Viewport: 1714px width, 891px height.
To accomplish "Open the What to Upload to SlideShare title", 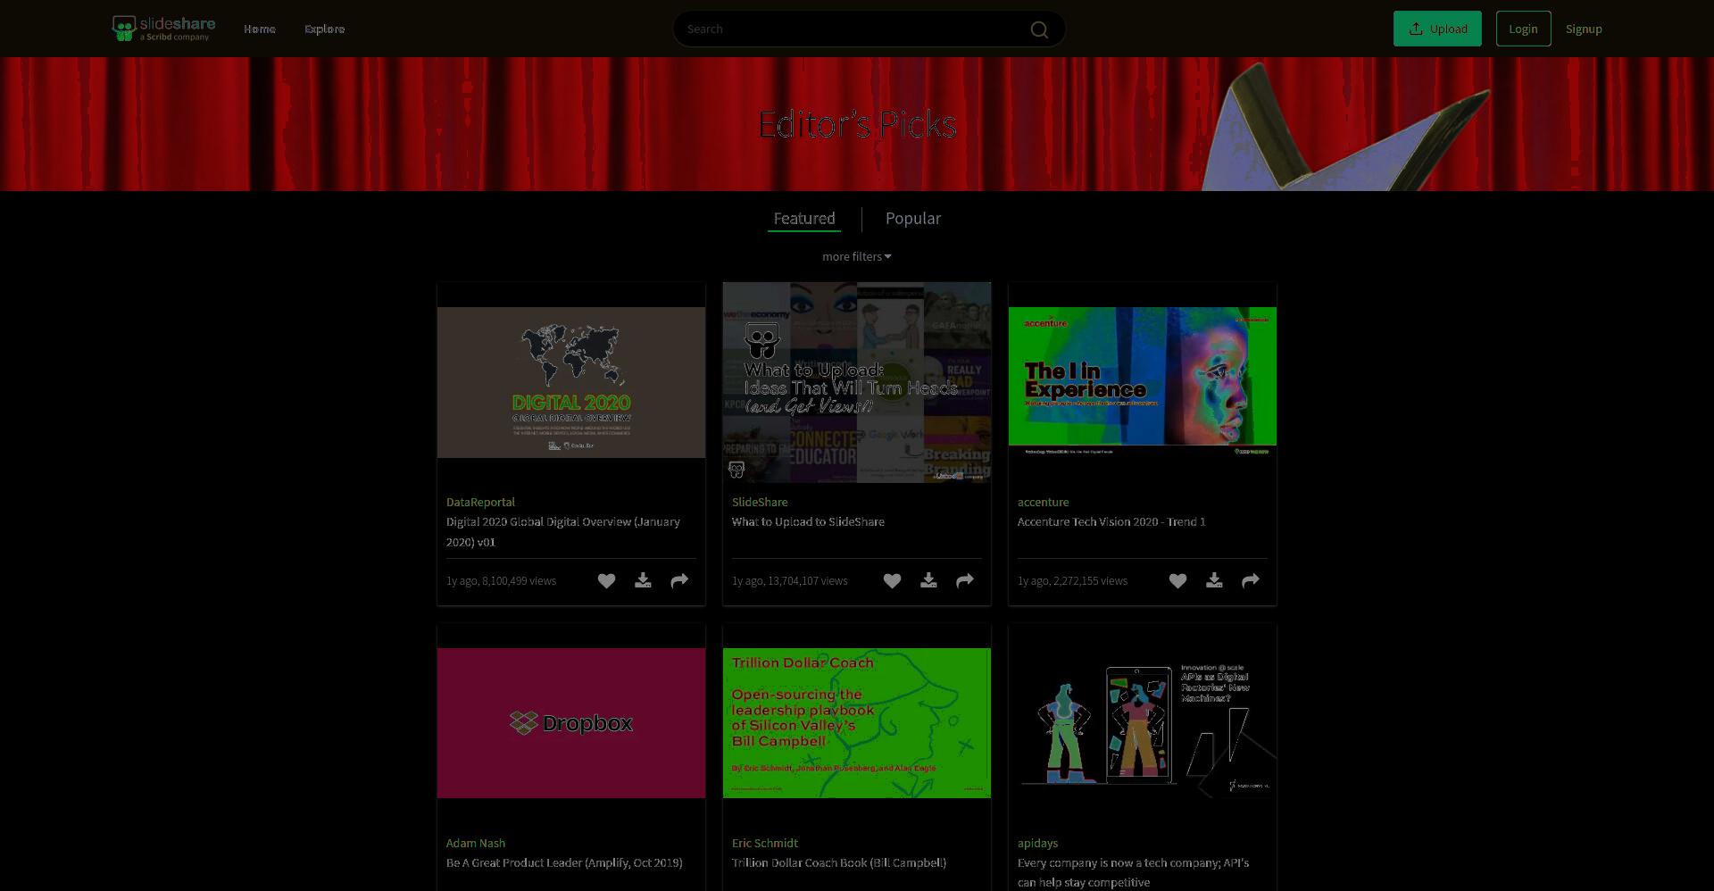I will pyautogui.click(x=808, y=522).
